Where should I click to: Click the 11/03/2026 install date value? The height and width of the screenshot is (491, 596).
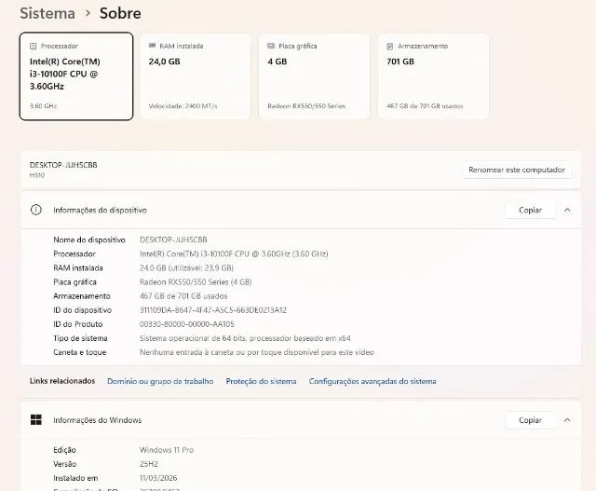pos(158,478)
